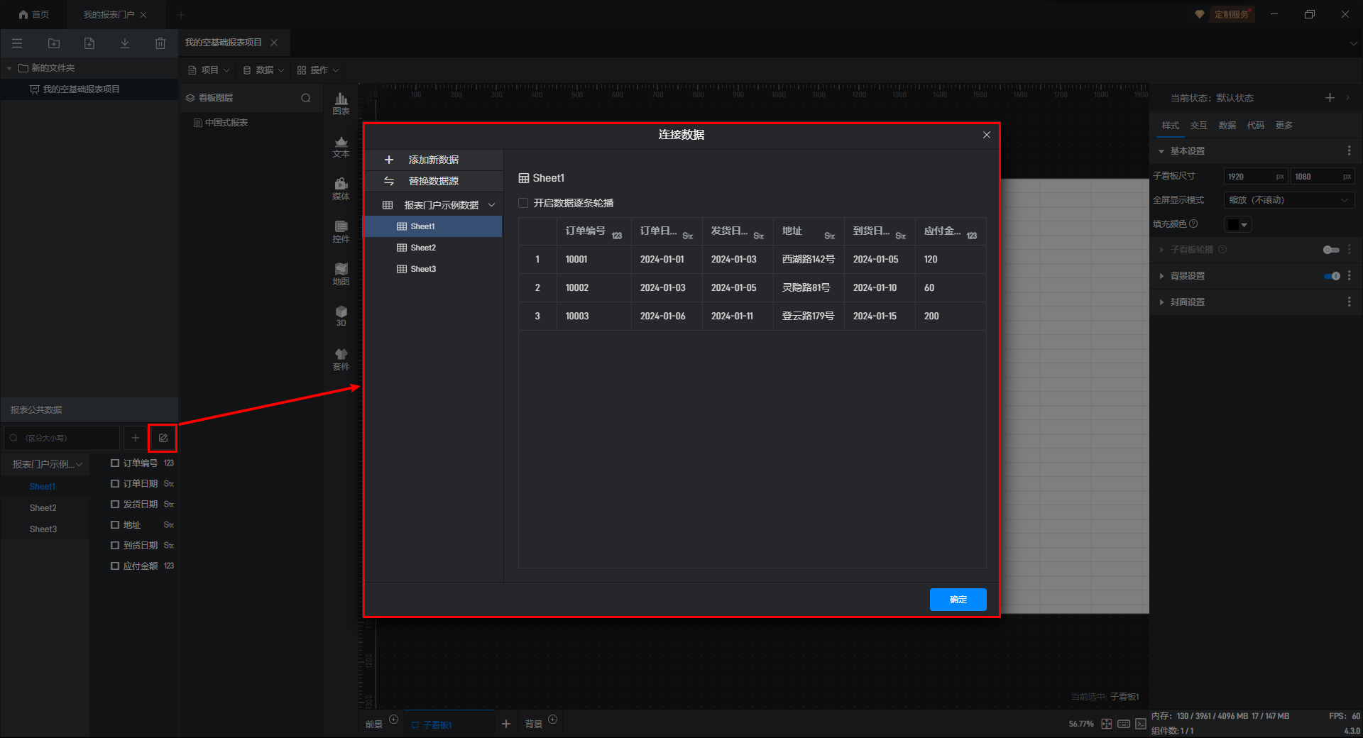Click the edit public data icon
The width and height of the screenshot is (1363, 738).
click(x=163, y=438)
